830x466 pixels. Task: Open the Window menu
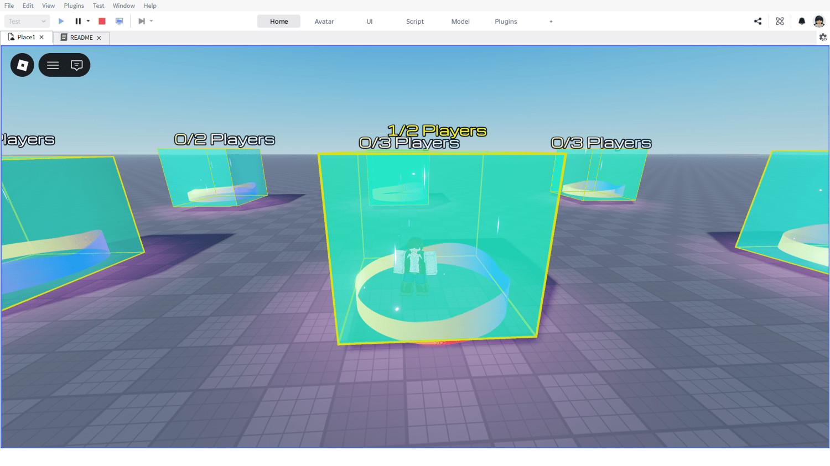pyautogui.click(x=123, y=6)
